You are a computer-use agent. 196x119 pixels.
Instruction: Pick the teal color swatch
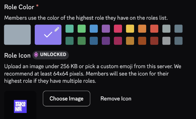coord(70,29)
